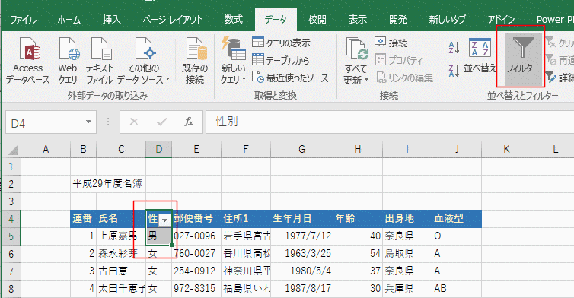Click the sort ascending A-Z icon

coord(454,48)
